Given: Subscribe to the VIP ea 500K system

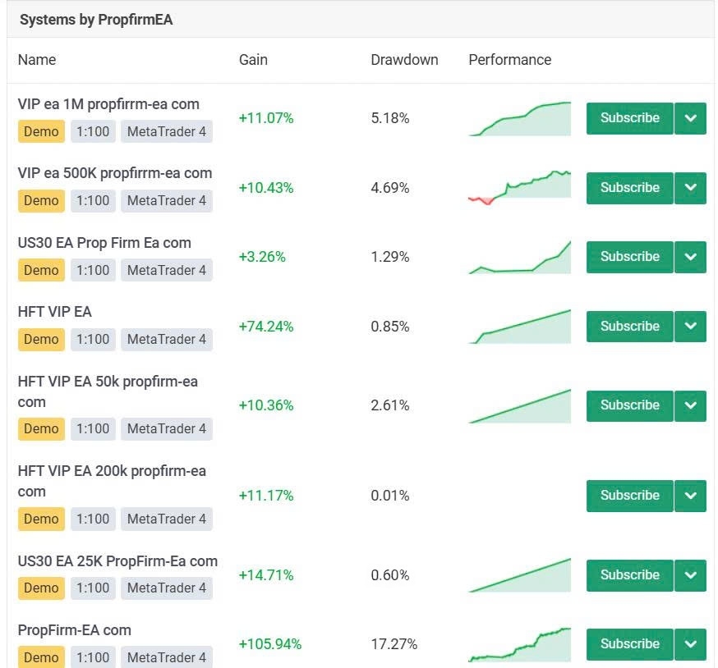Looking at the screenshot, I should (629, 188).
